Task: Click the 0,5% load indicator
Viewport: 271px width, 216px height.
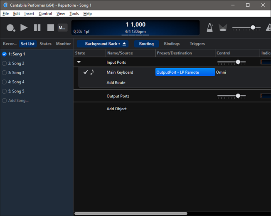Action: (78, 32)
